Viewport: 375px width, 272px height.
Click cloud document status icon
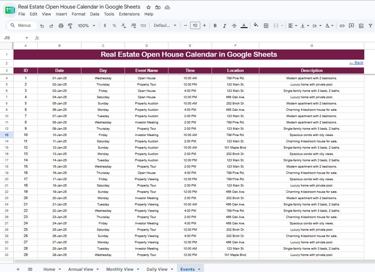coord(167,8)
